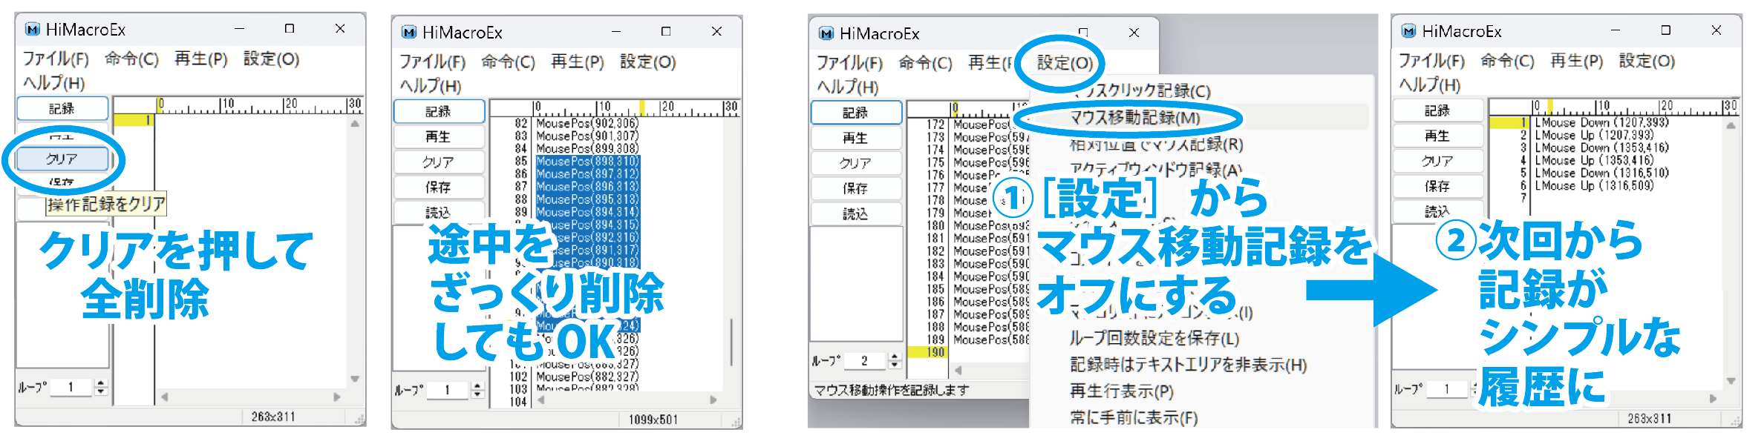Click the HiMacroEx title icon in the LMouse Down window
Screen dimensions: 1764x444
pos(1408,31)
